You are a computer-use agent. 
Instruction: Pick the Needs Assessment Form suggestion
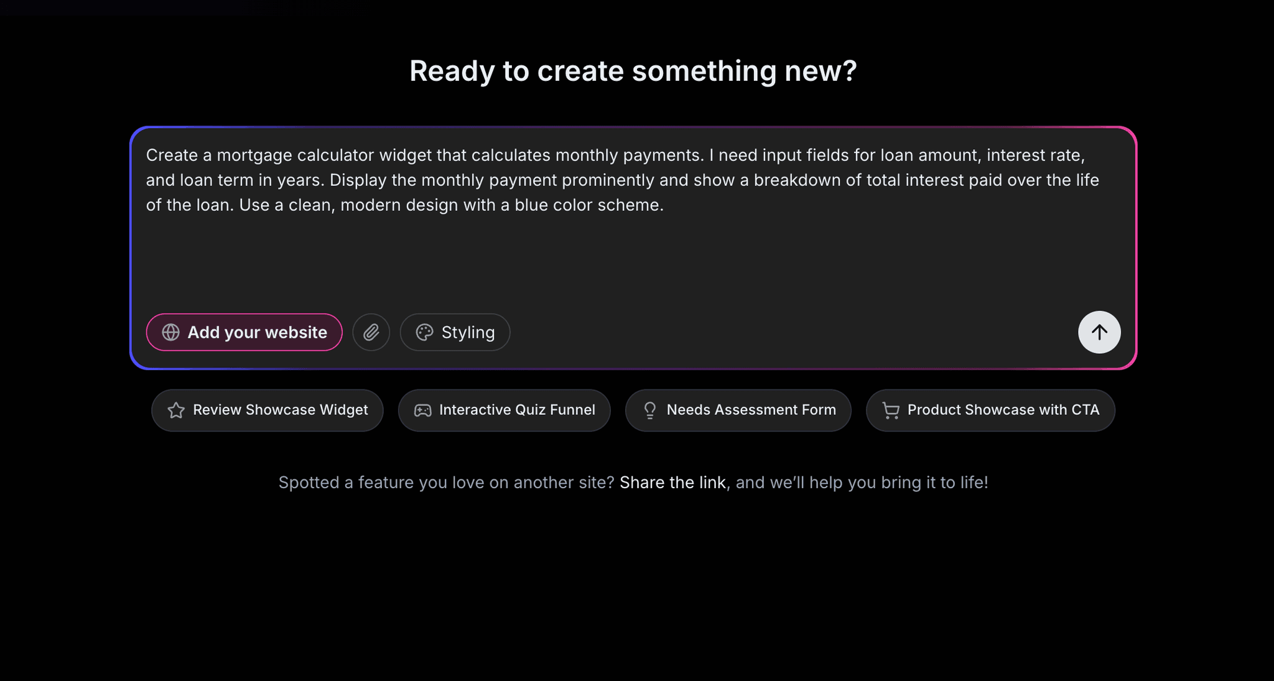[750, 410]
